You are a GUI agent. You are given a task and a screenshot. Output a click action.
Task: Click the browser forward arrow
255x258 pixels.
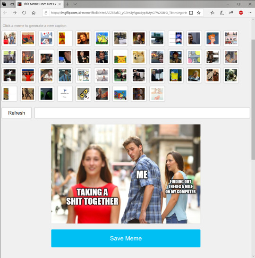pos(15,13)
